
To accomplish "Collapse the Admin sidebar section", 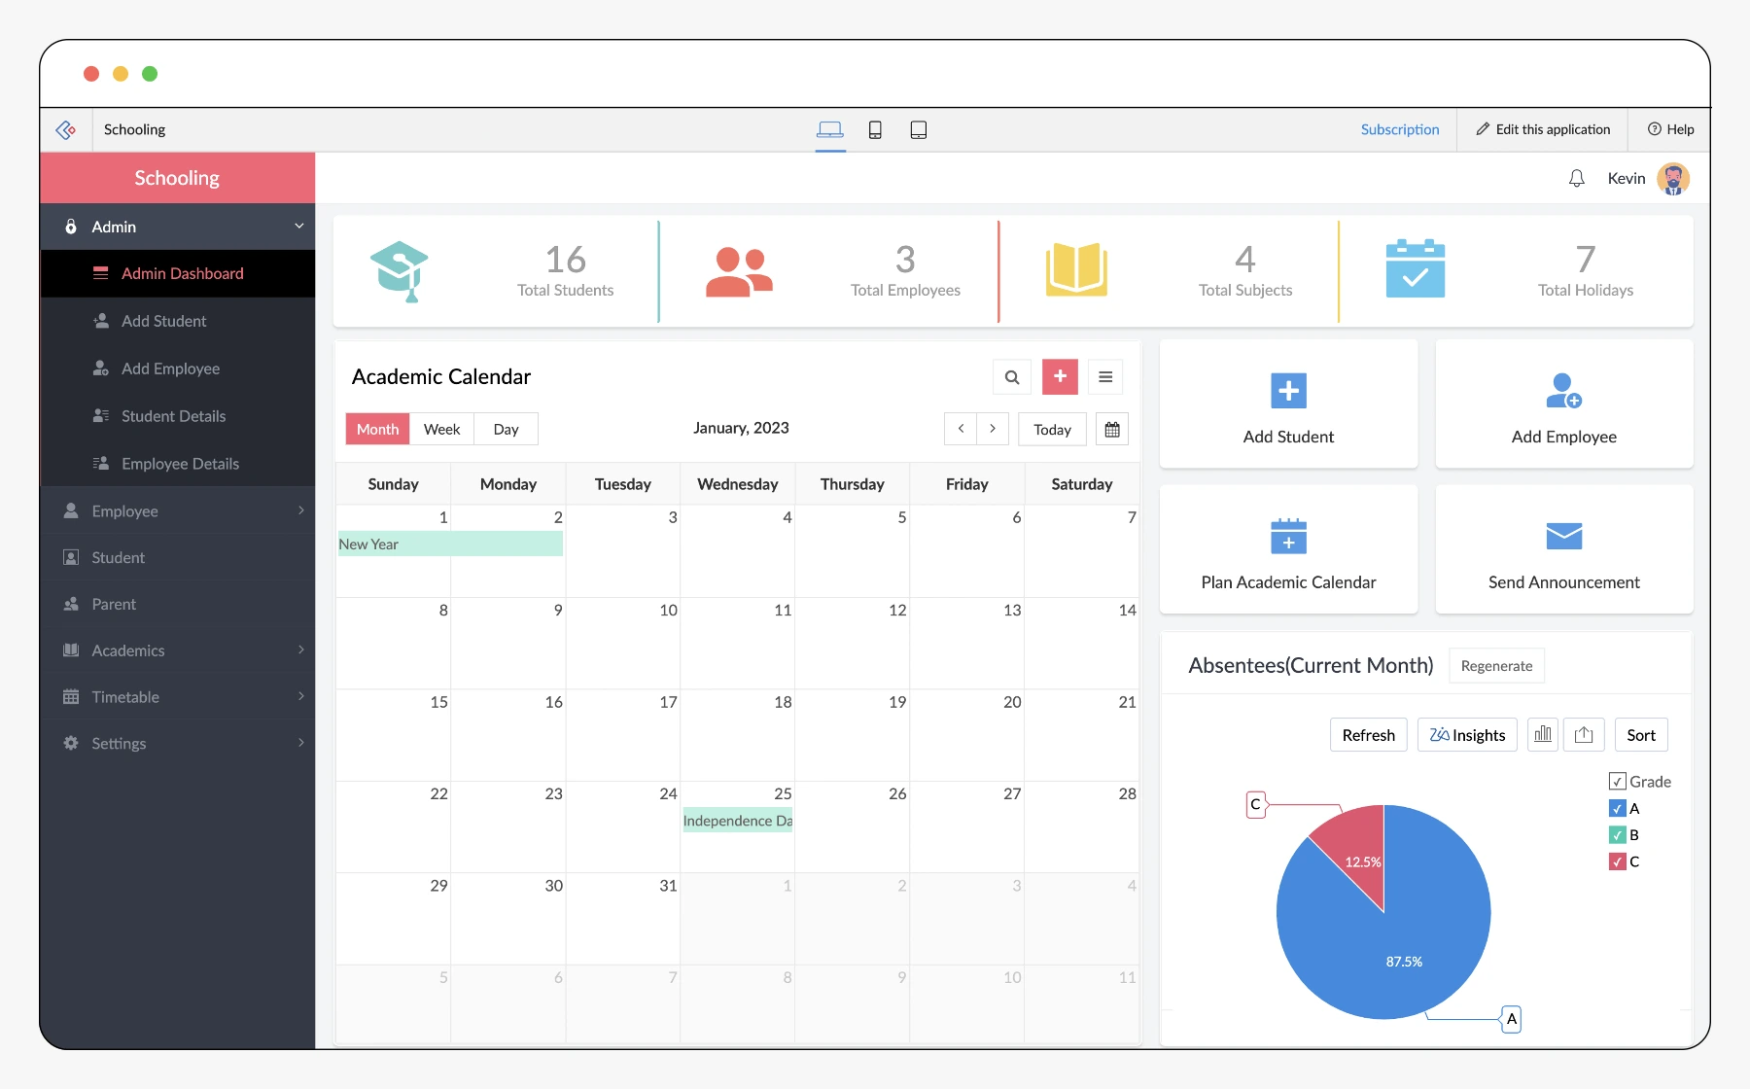I will (x=177, y=227).
